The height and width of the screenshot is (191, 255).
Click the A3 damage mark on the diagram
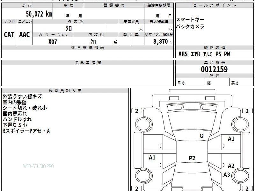coord(227,175)
